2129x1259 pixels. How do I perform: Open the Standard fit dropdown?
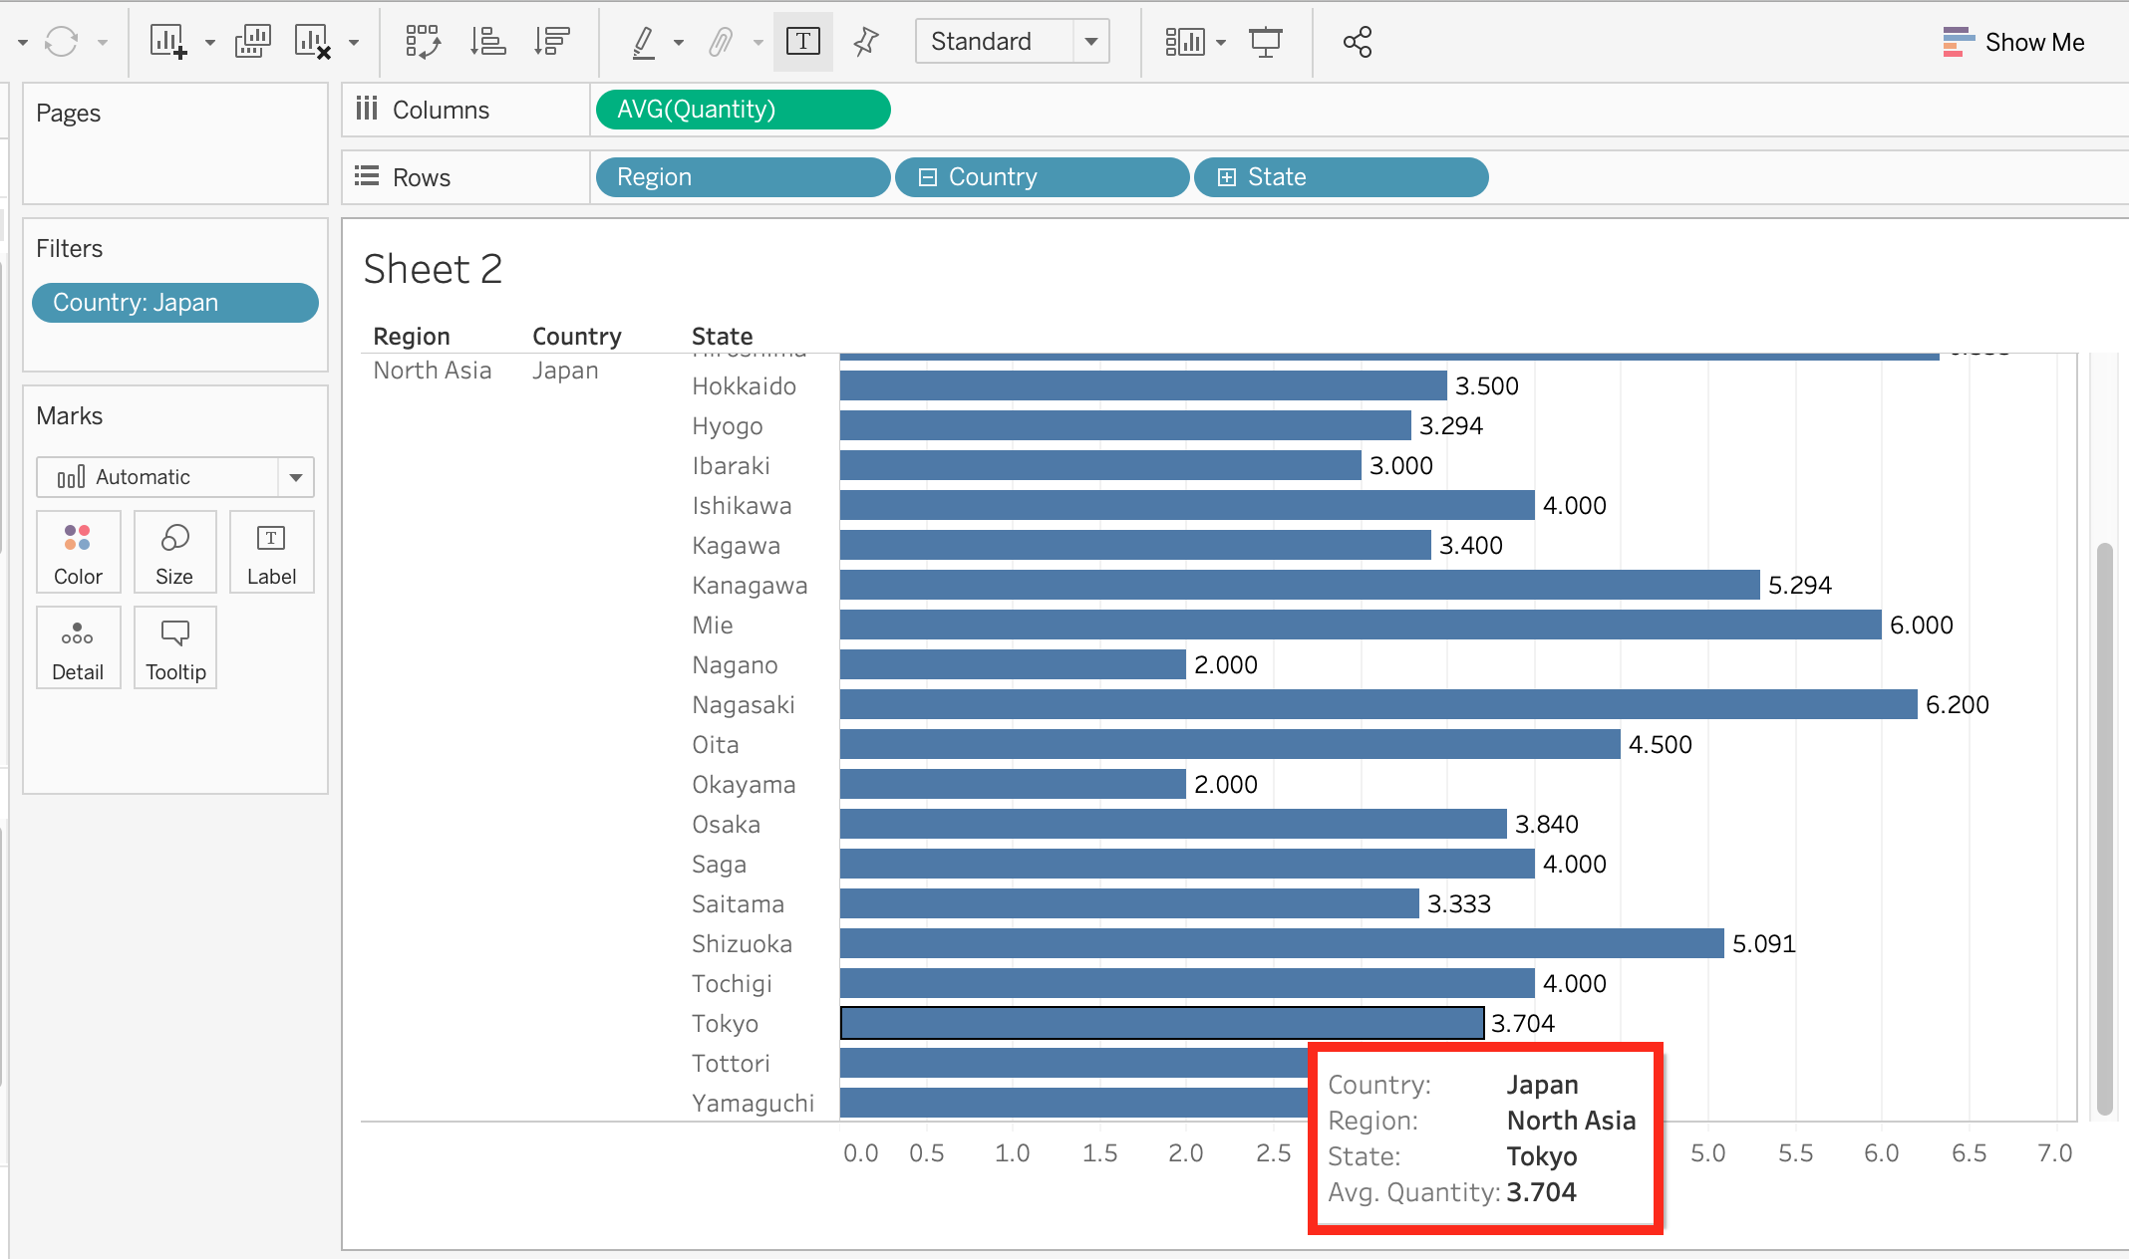click(x=1091, y=42)
